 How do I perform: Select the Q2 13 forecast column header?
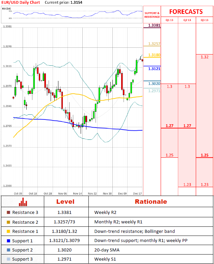pyautogui.click(x=187, y=20)
